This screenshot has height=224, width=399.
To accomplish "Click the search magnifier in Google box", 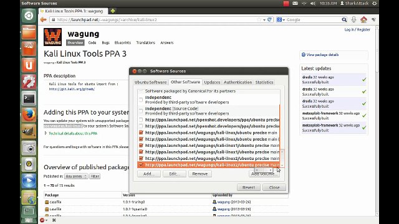I will [344, 19].
